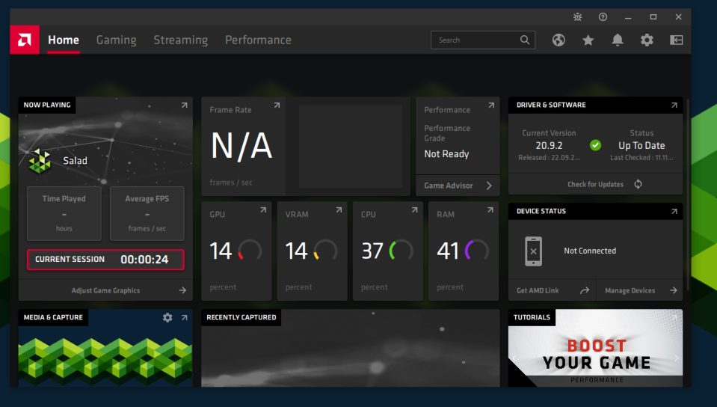Image resolution: width=717 pixels, height=407 pixels.
Task: Expand the Frame Rate tile arrow
Action: 277,105
